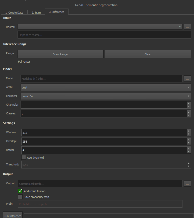Image resolution: width=194 pixels, height=218 pixels.
Task: Increase the Window size value
Action: [188, 131]
